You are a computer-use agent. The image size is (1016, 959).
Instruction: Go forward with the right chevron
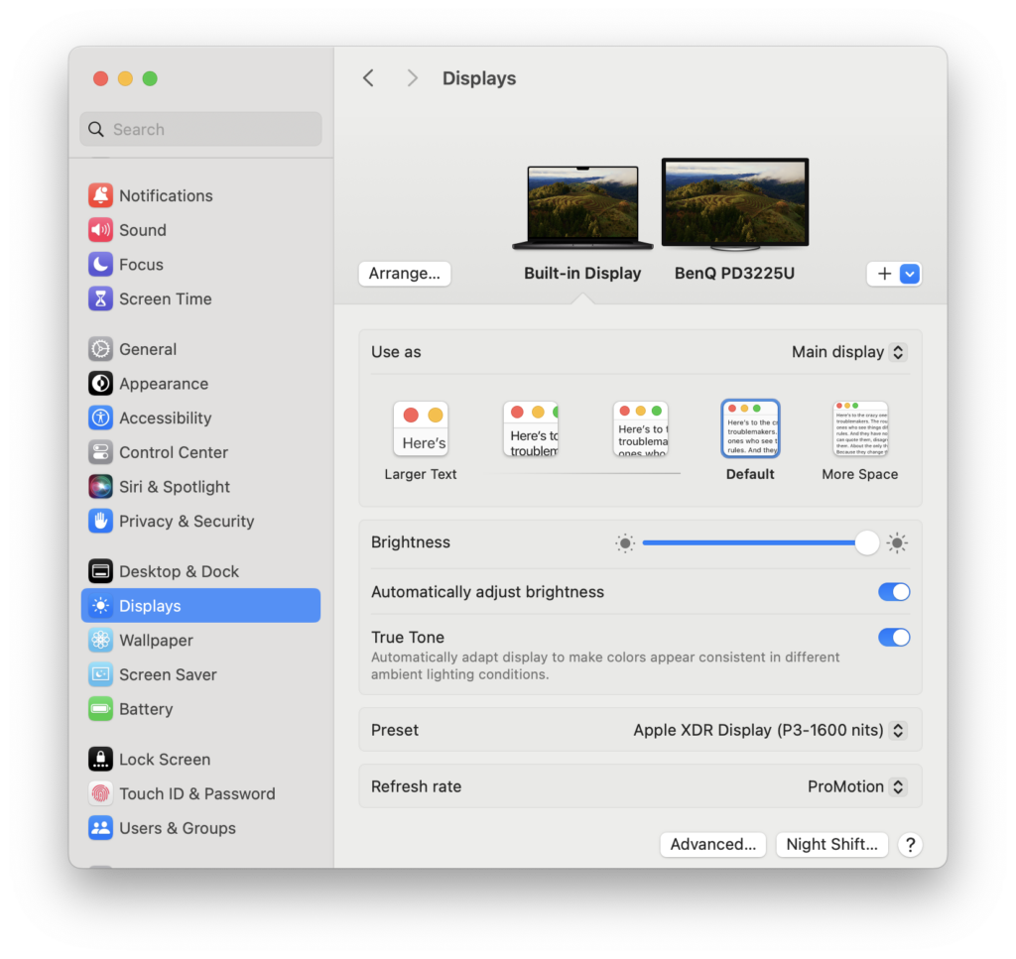point(412,78)
